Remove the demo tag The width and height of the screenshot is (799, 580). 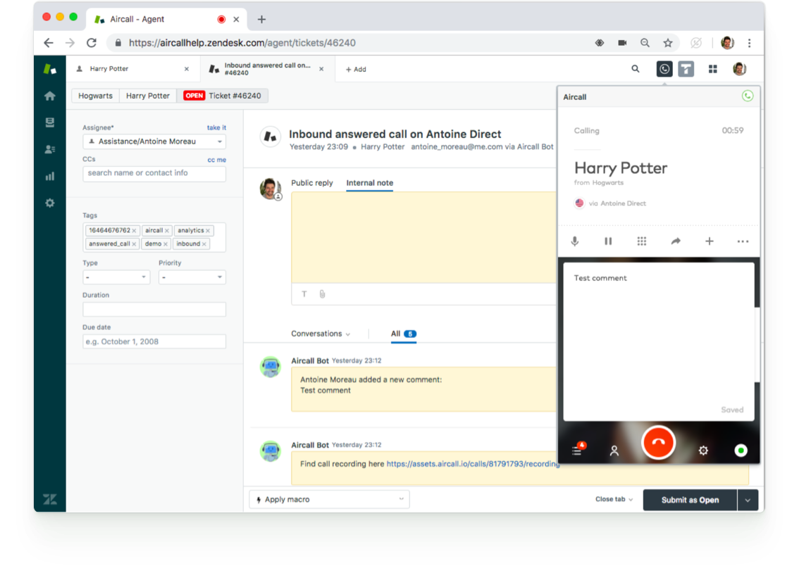(165, 244)
